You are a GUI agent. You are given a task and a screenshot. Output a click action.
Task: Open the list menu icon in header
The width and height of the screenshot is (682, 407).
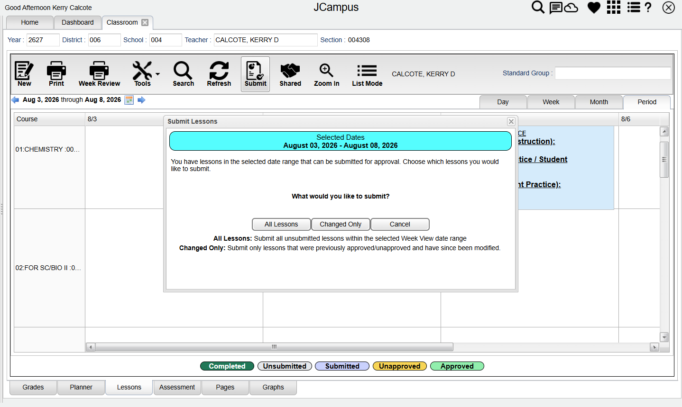pos(634,7)
